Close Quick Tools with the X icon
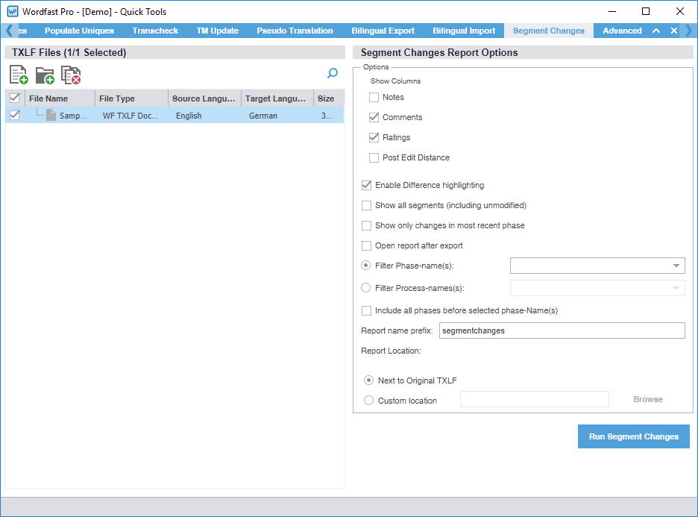The height and width of the screenshot is (517, 698). pos(674,31)
